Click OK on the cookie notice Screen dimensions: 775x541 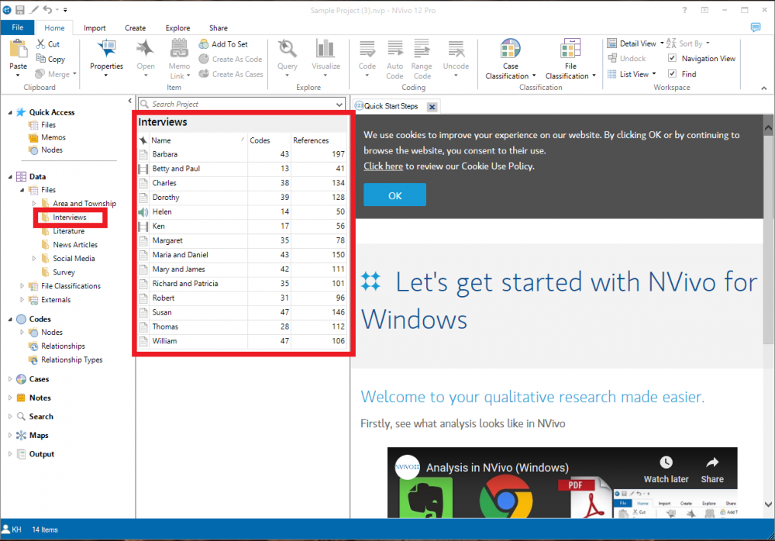tap(394, 195)
